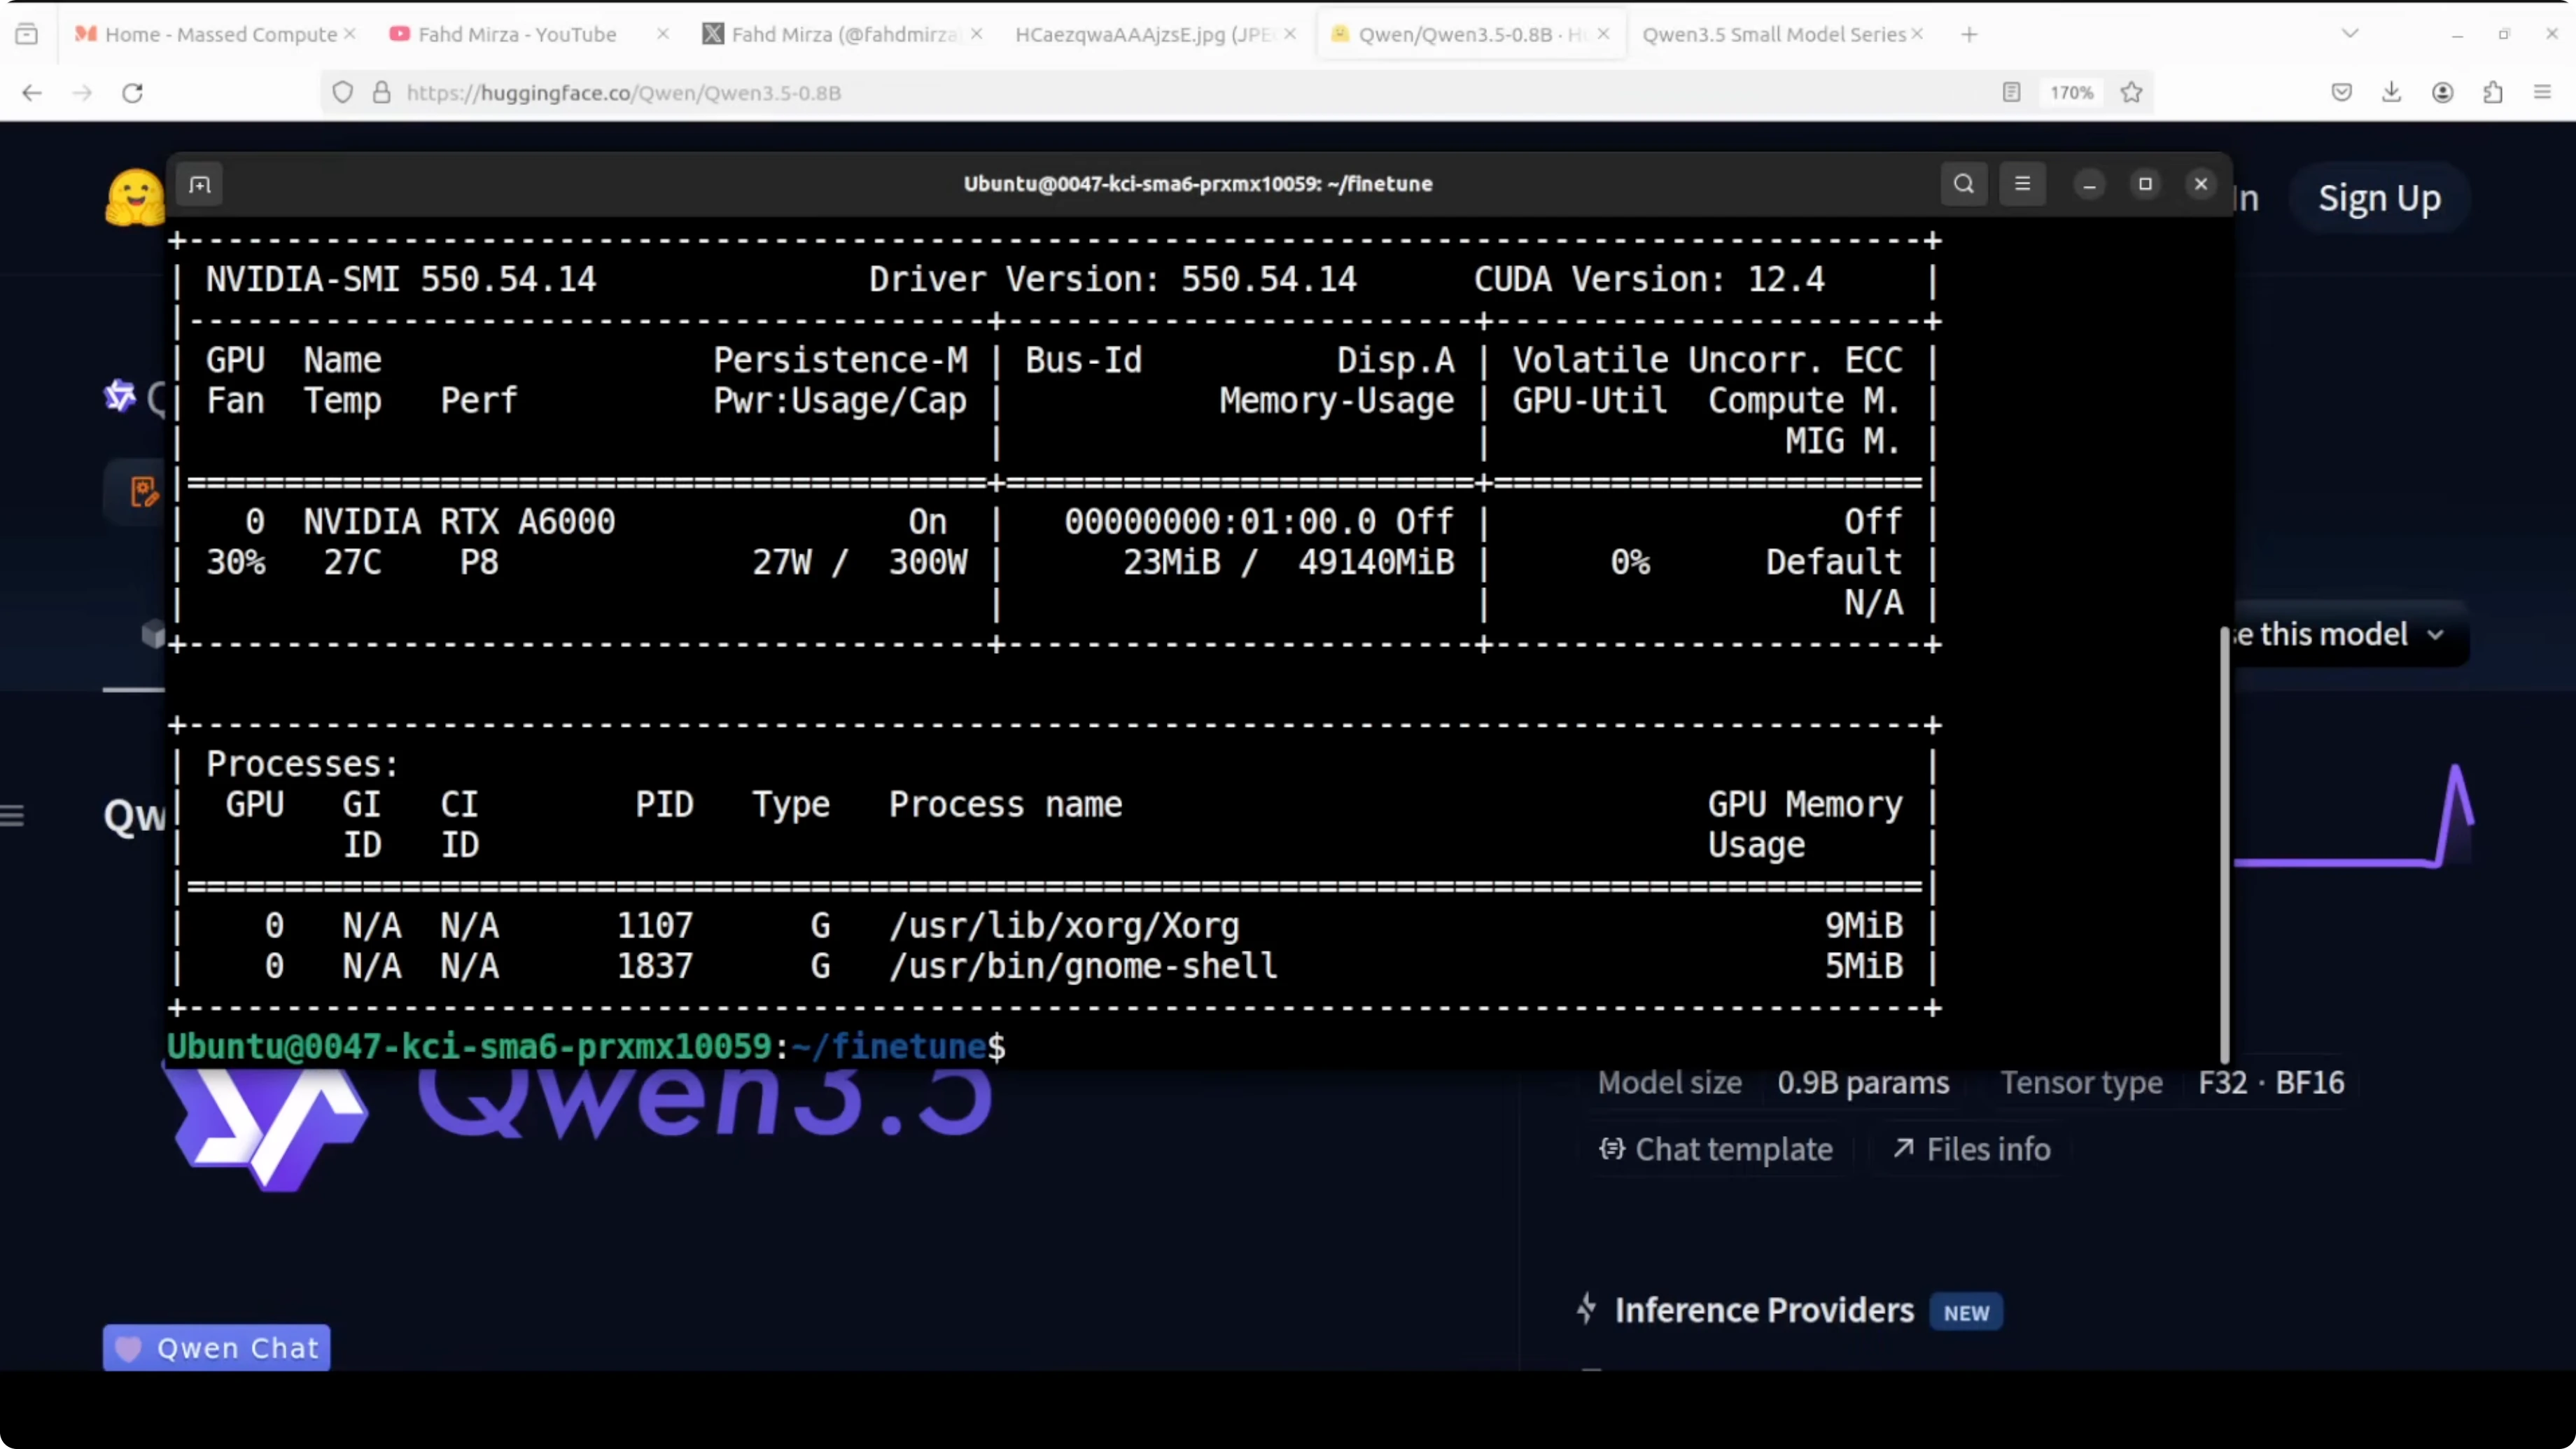Expand the 'this model' dropdown
Screen dimensions: 2576x1449
pyautogui.click(x=2435, y=634)
